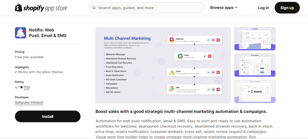Toggle the Email eye preview icon
The height and width of the screenshot is (139, 308).
213,72
